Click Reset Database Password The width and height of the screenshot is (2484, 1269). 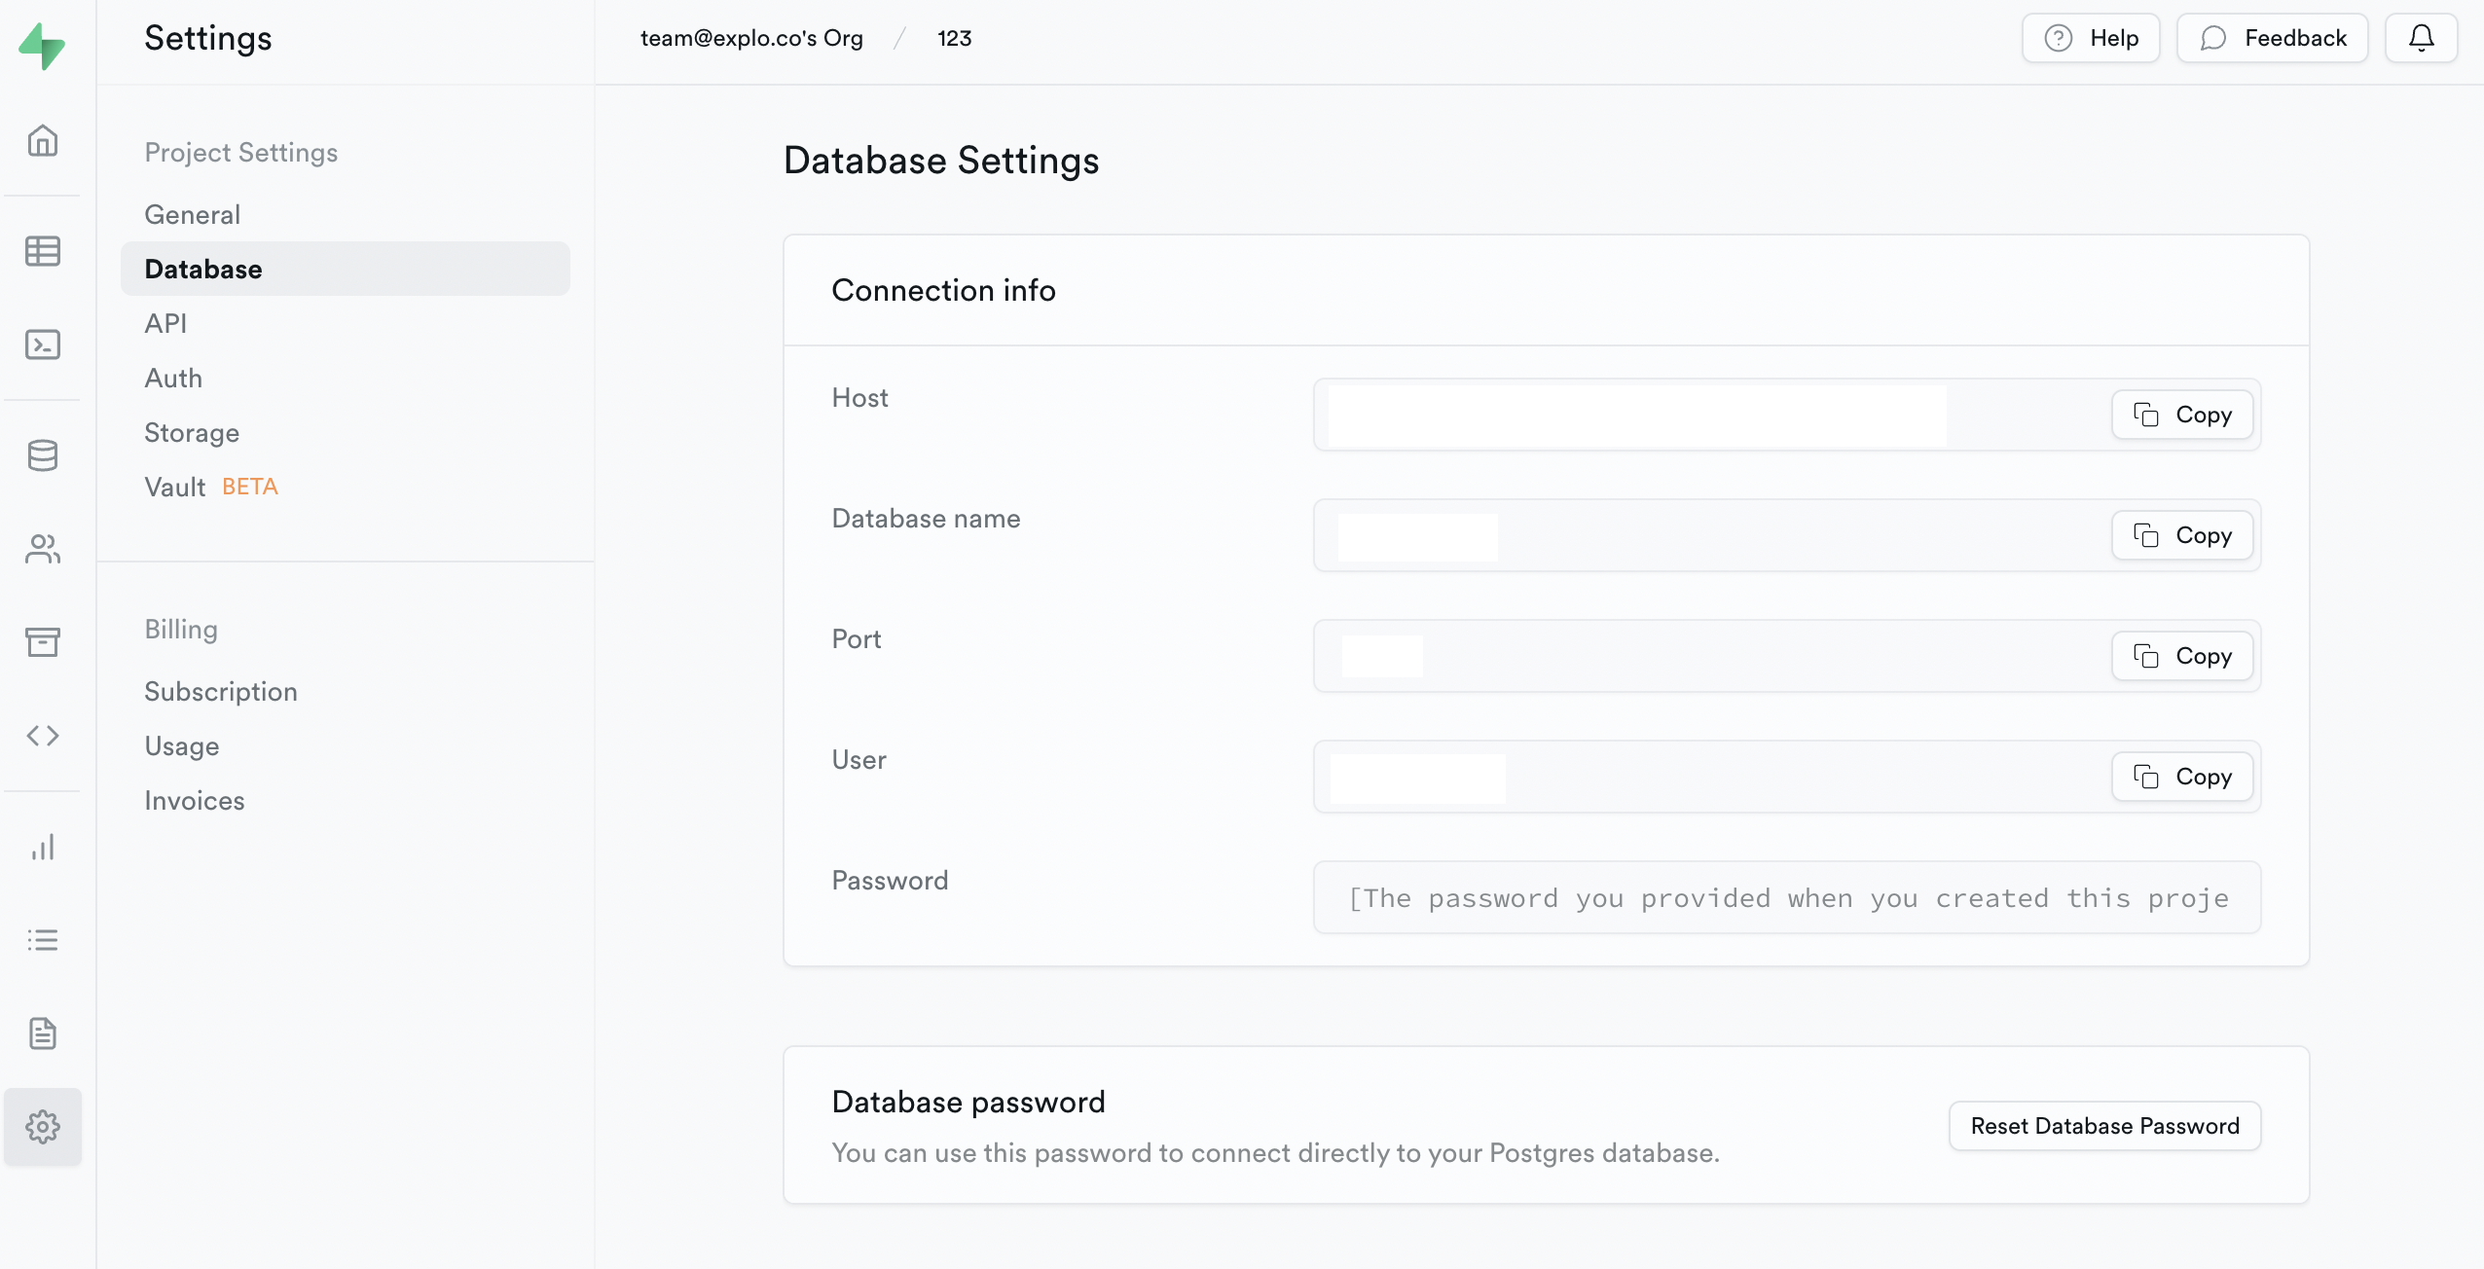[x=2103, y=1125]
